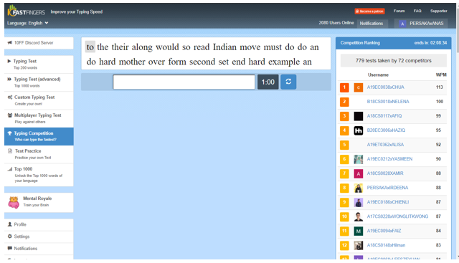459x263 pixels.
Task: Open the Forum link
Action: (x=399, y=11)
